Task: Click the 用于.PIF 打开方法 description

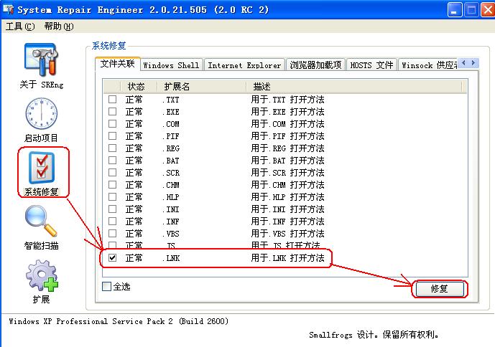Action: pos(287,136)
